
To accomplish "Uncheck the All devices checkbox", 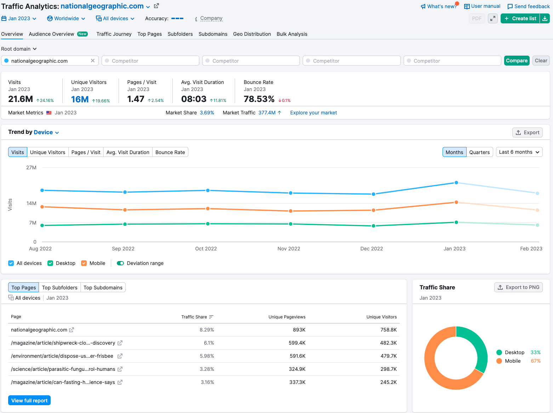I will 11,263.
